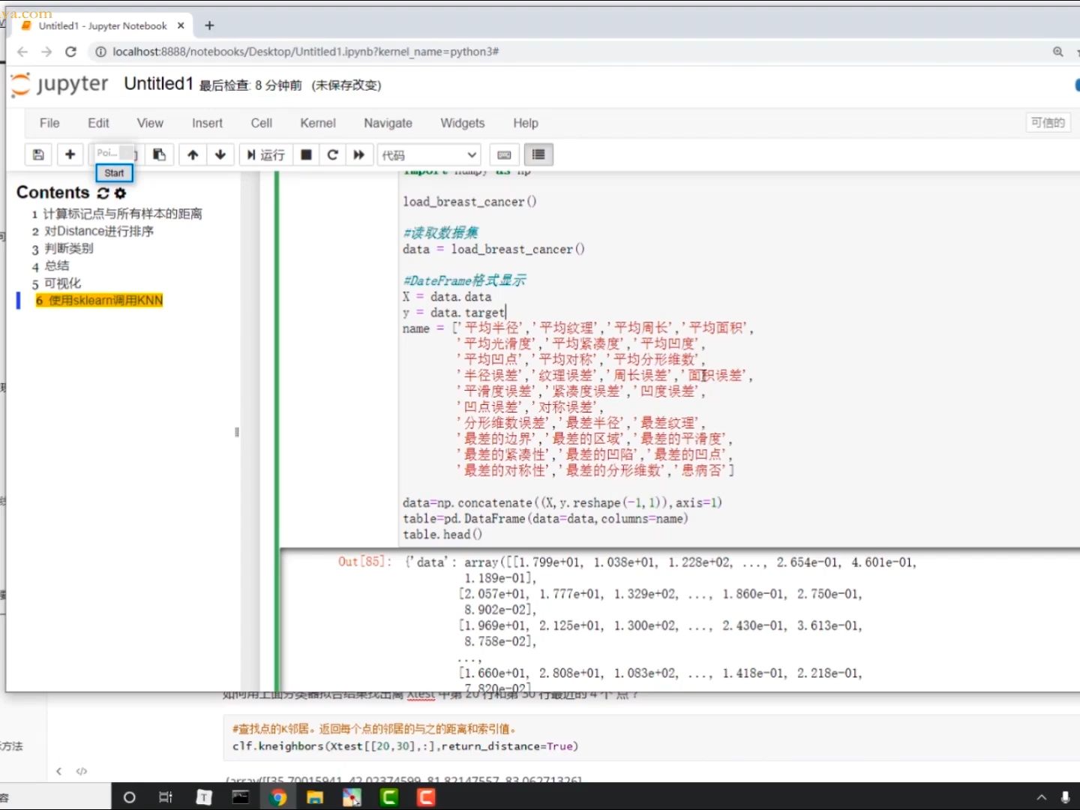Click the Jupyter logo
The image size is (1080, 810).
coord(60,85)
